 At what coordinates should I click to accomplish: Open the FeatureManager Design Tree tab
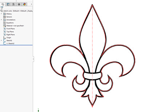[x=3, y=4]
